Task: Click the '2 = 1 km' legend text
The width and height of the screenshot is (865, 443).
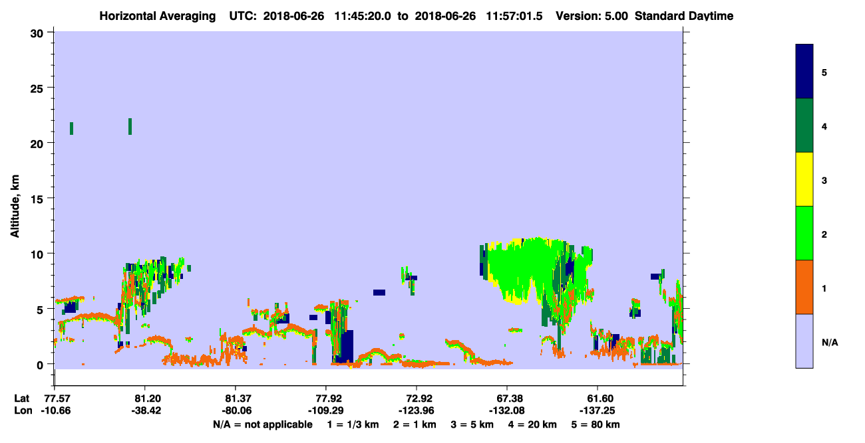Action: (x=415, y=424)
